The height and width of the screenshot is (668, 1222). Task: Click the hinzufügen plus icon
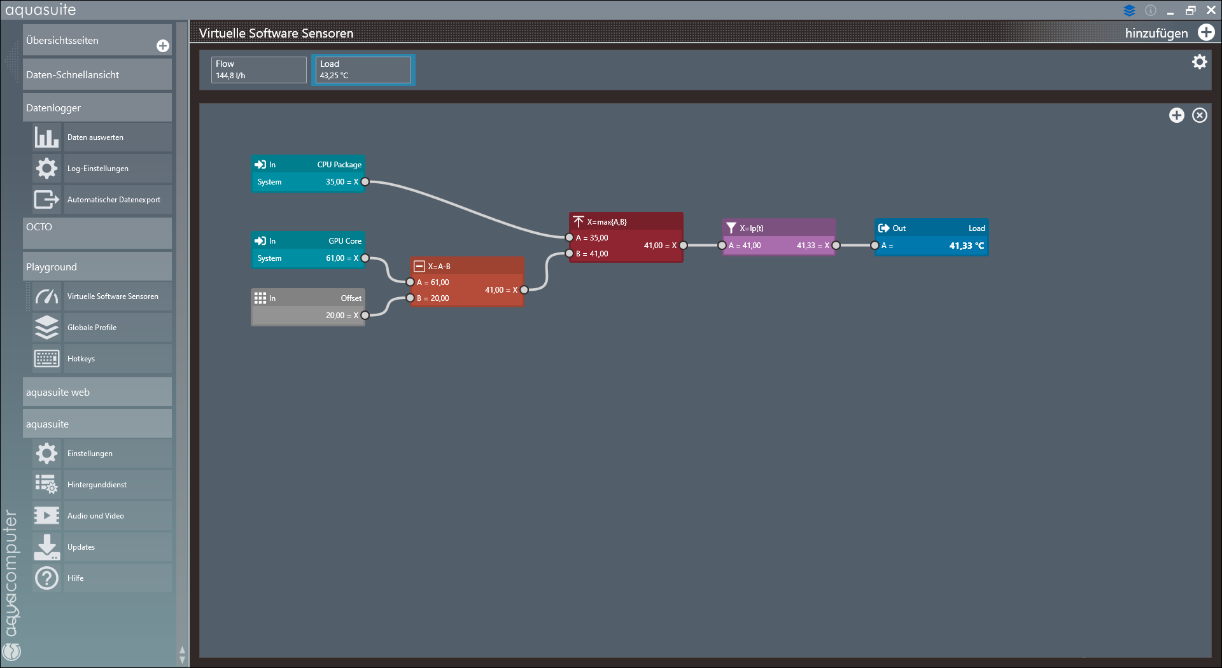tap(1206, 32)
